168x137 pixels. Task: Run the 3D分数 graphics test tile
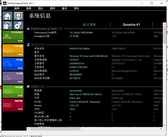pyautogui.click(x=13, y=78)
